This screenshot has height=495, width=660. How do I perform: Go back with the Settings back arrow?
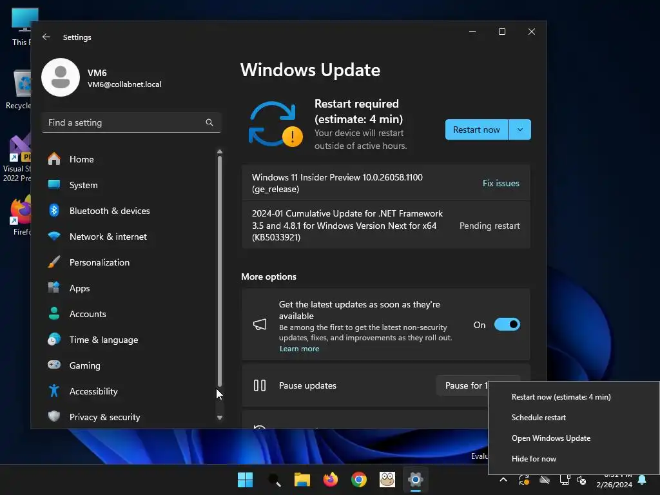(x=46, y=37)
